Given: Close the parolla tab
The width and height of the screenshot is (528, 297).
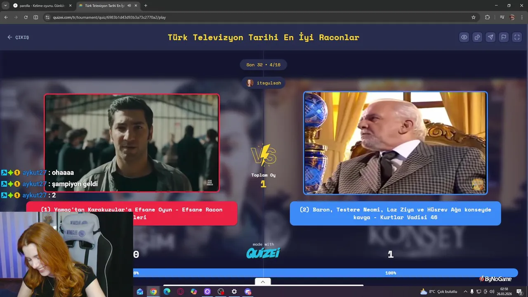Looking at the screenshot, I should [70, 5].
